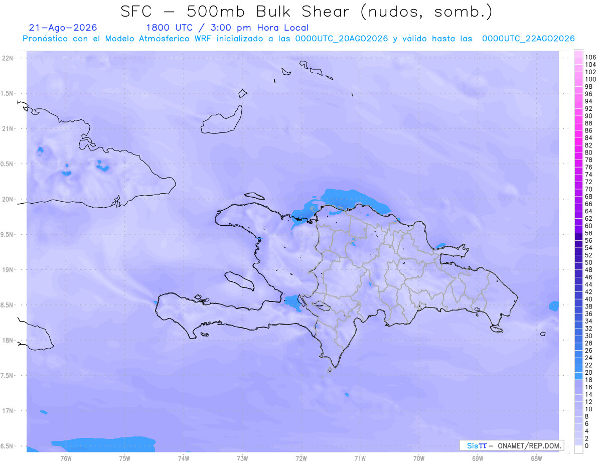This screenshot has height=465, width=602.
Task: Click the blue 'Sis' logo text in the credit box
Action: click(472, 445)
